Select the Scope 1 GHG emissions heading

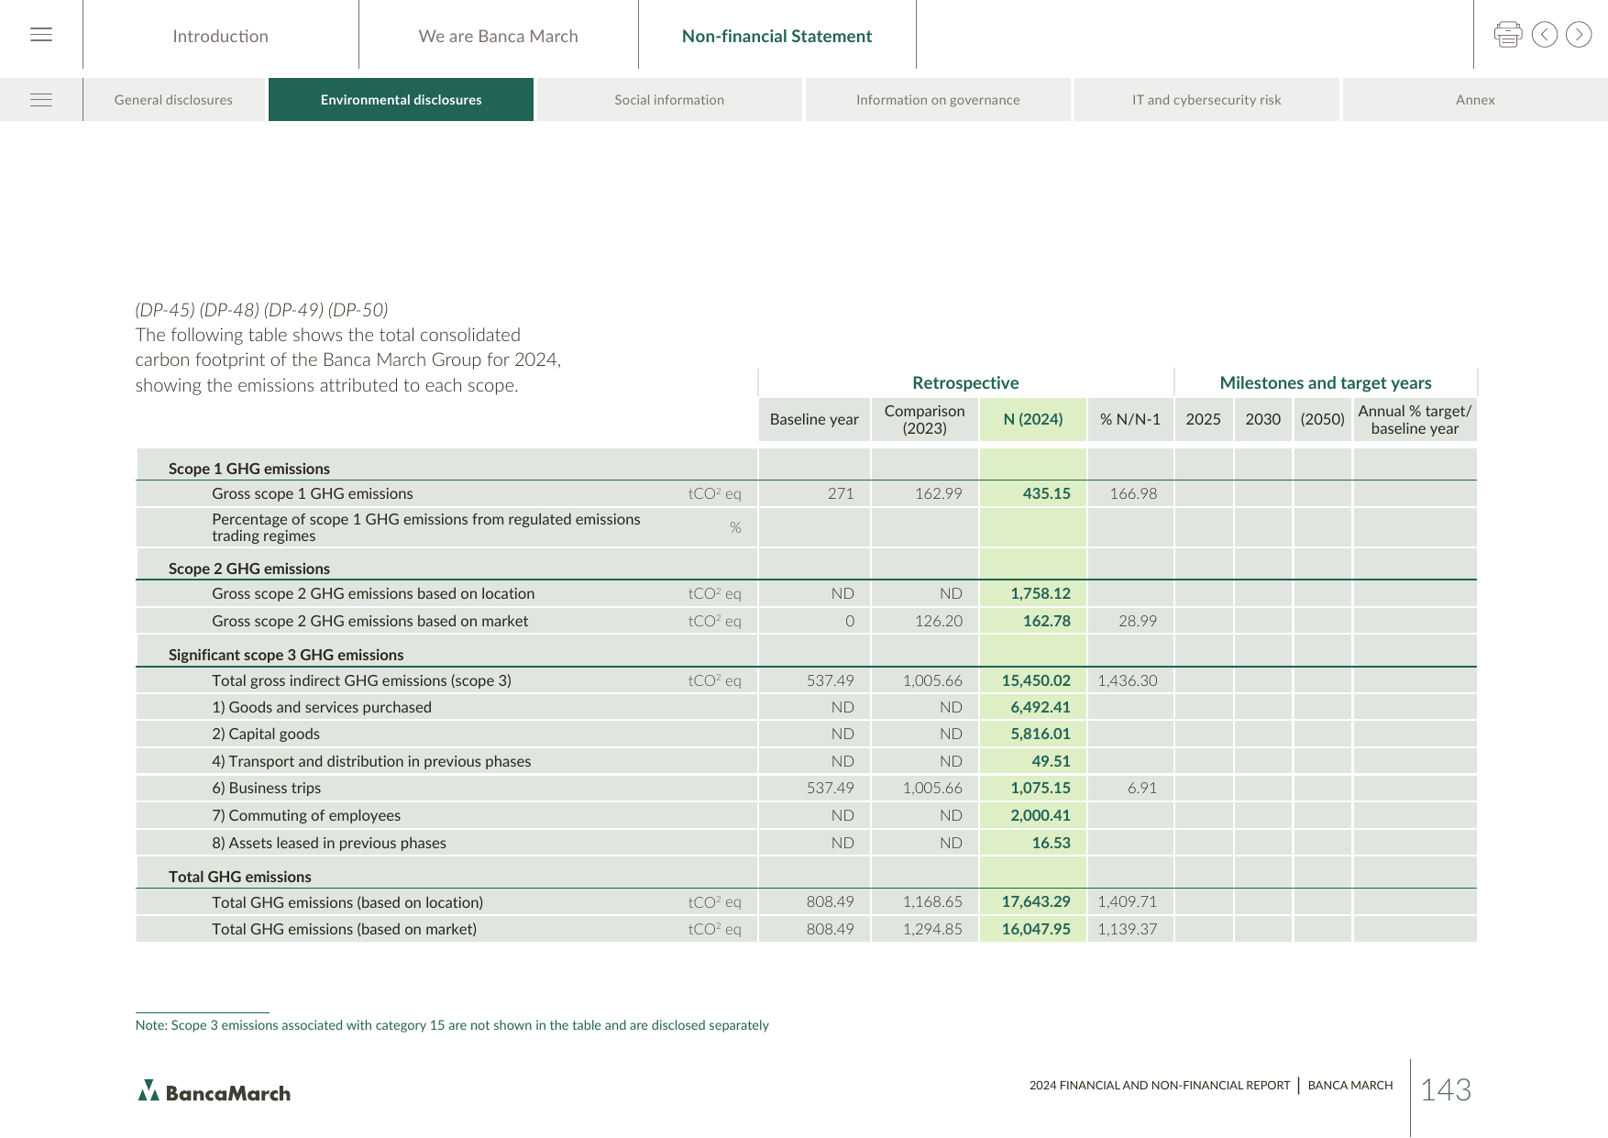coord(249,469)
